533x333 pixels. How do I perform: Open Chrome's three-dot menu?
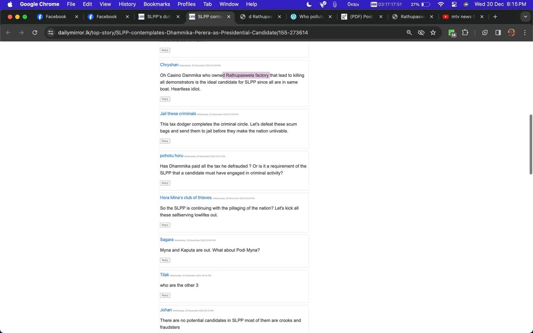(525, 33)
